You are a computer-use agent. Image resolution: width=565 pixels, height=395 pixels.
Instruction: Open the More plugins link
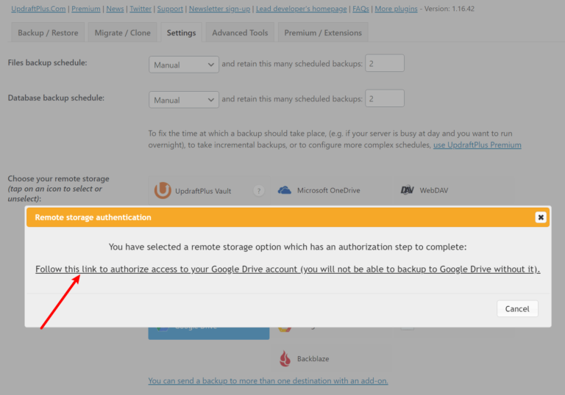click(x=396, y=9)
